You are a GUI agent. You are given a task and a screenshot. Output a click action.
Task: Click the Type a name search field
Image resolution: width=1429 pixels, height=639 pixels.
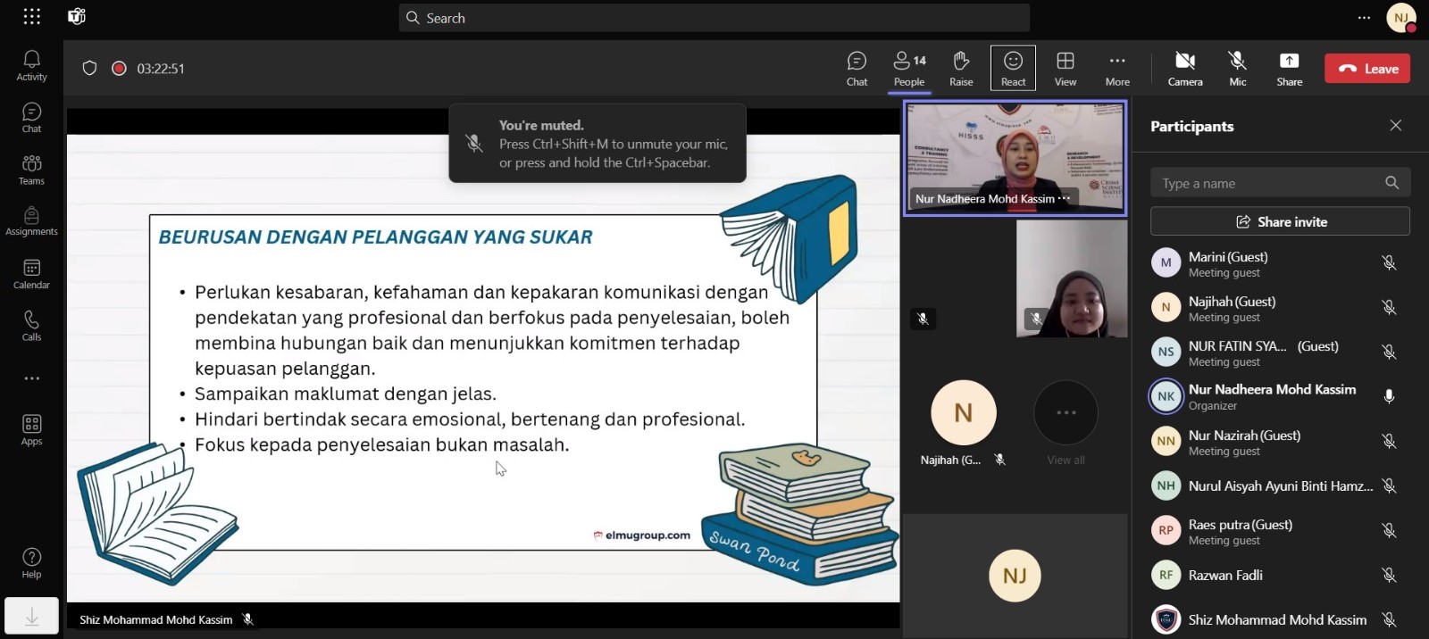click(1268, 183)
